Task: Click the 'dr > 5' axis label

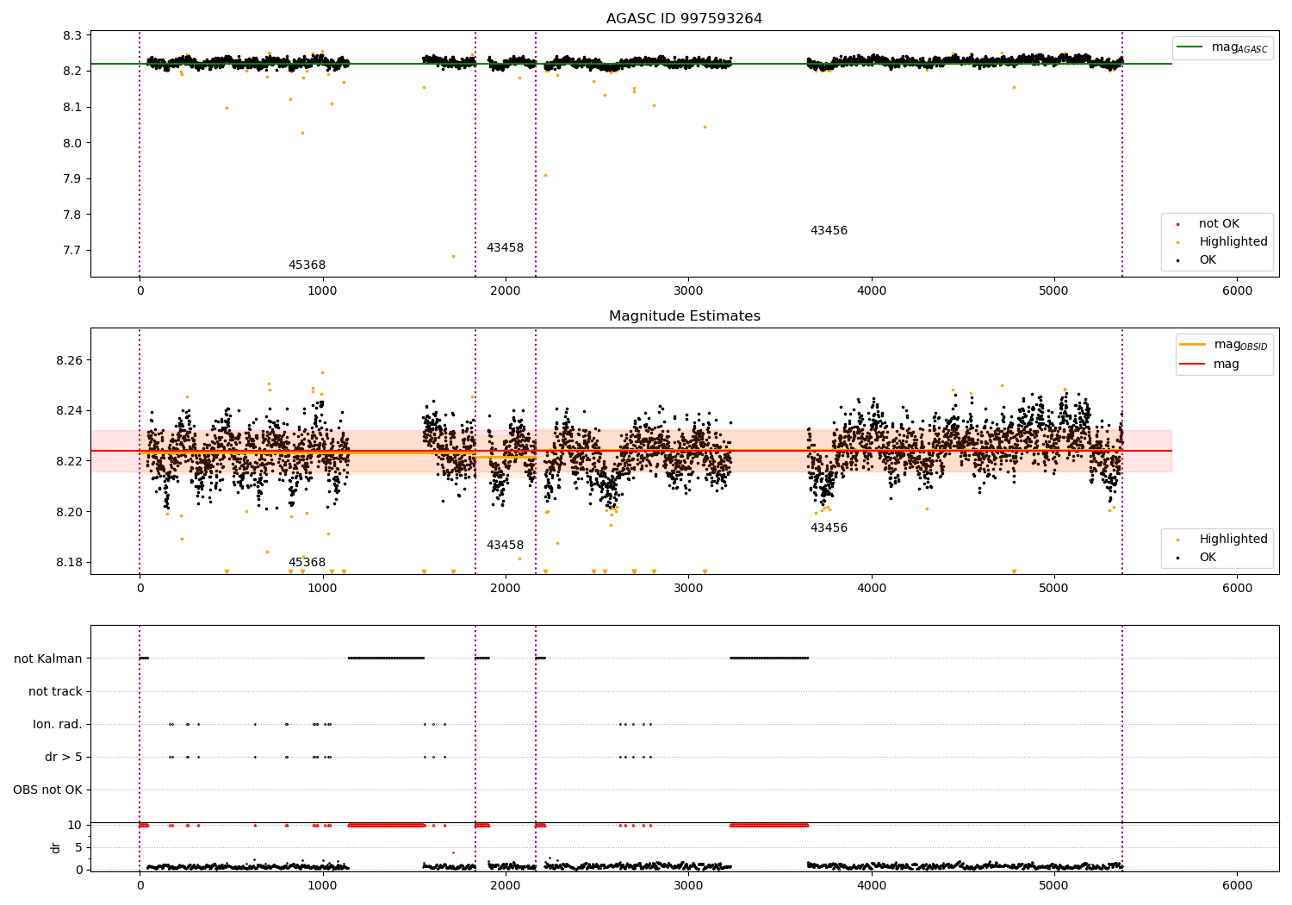Action: (x=64, y=758)
